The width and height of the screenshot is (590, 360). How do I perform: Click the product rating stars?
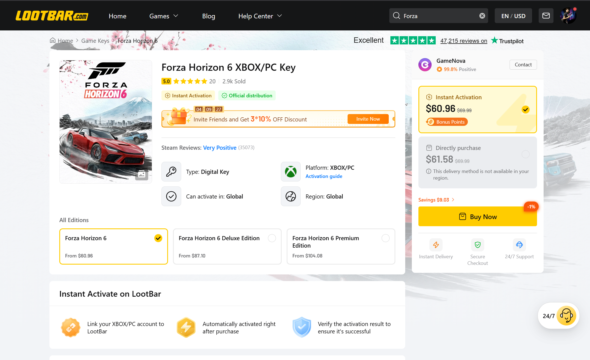pos(190,81)
